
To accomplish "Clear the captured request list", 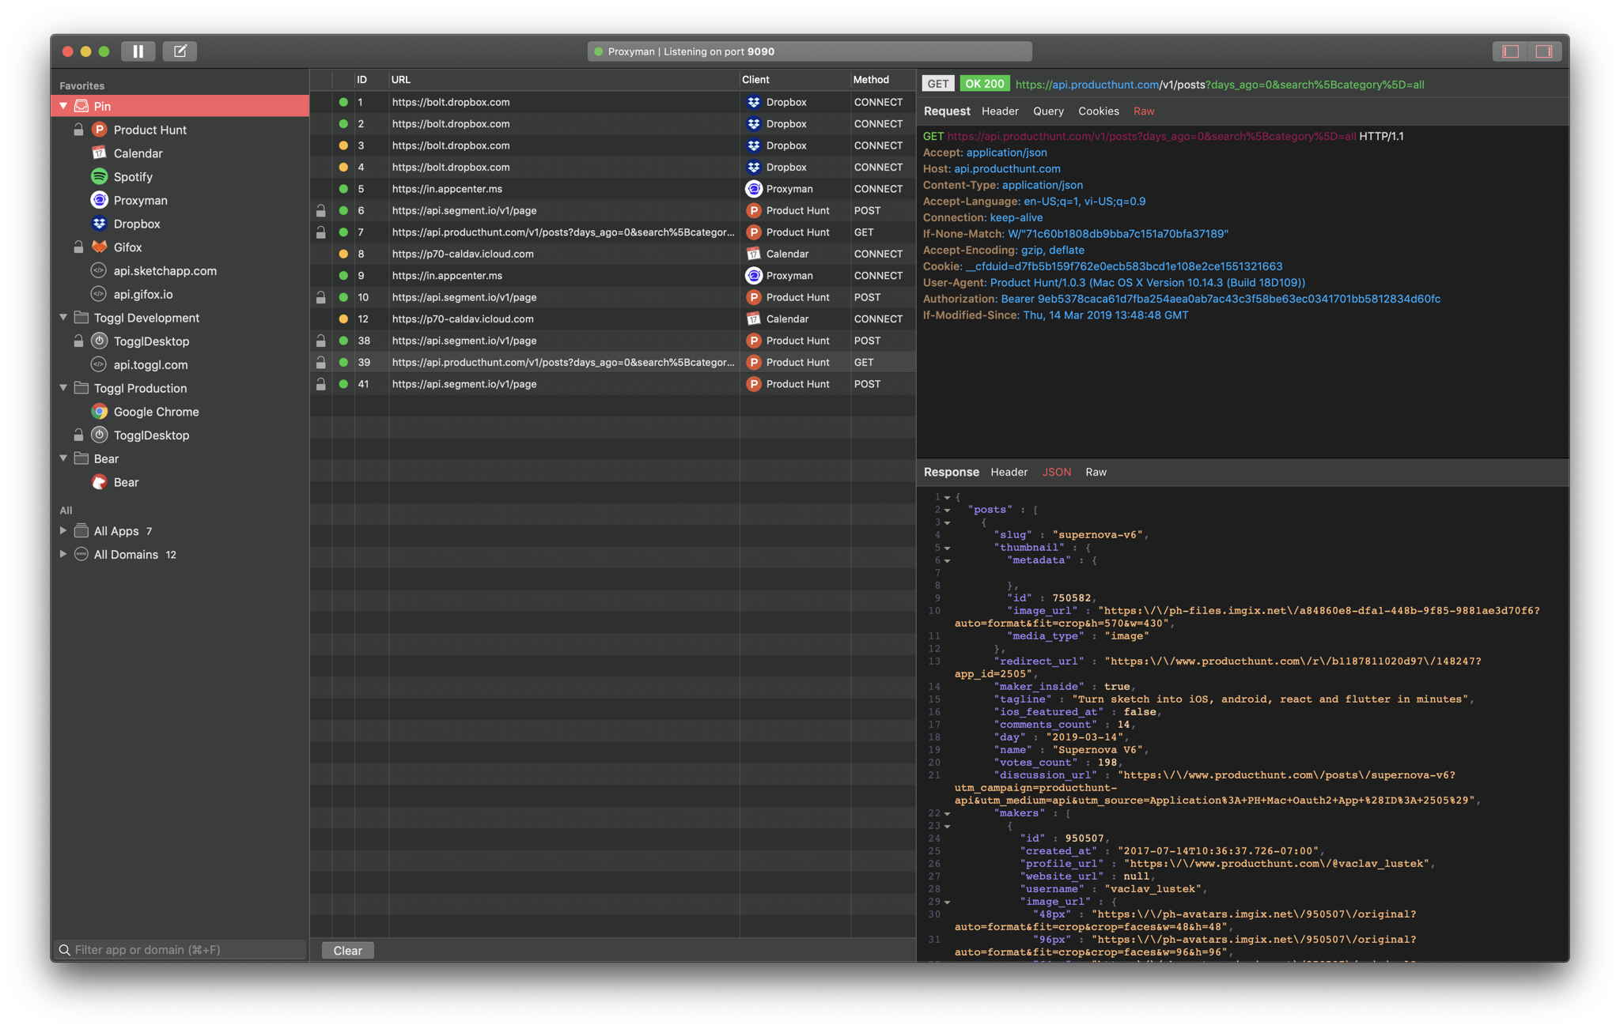I will pos(348,951).
